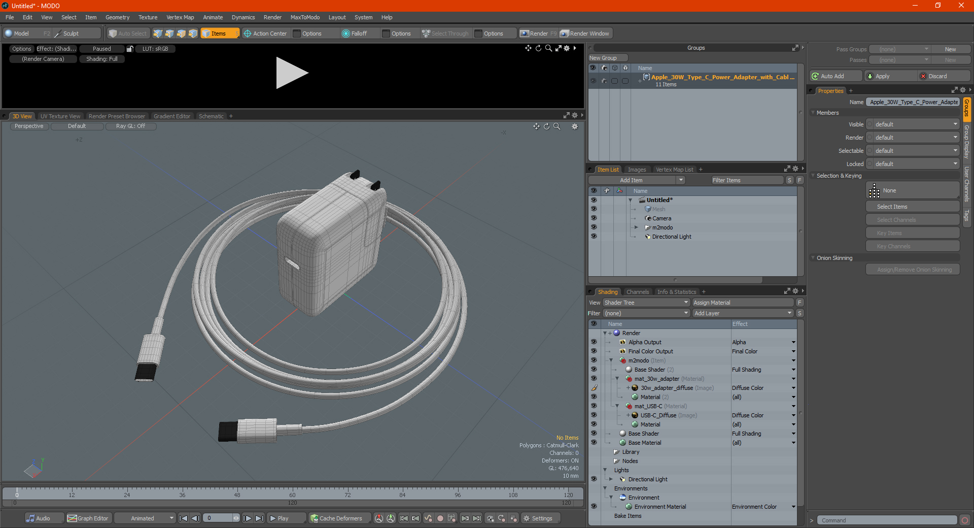
Task: Start the preview render play arrow
Action: click(291, 73)
